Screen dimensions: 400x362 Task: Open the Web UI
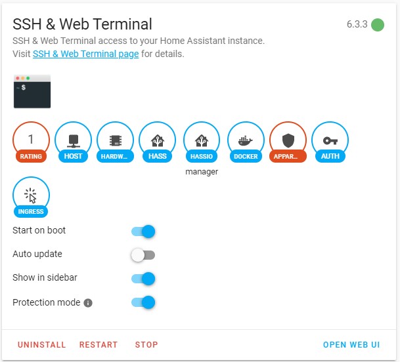[351, 345]
